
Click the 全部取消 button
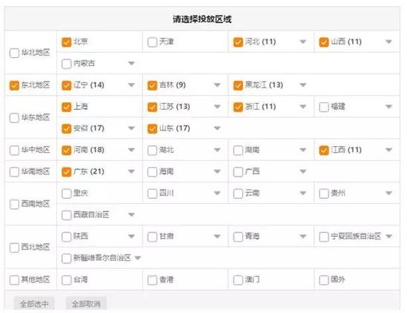[x=86, y=303]
